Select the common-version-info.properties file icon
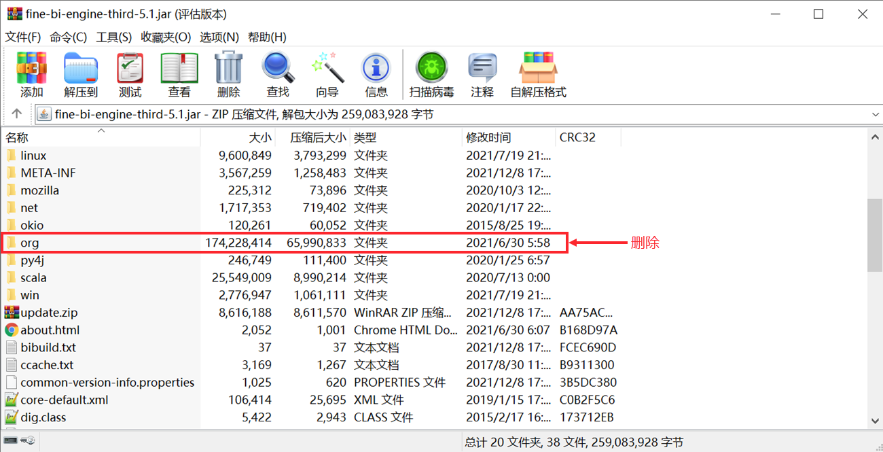 [x=12, y=382]
